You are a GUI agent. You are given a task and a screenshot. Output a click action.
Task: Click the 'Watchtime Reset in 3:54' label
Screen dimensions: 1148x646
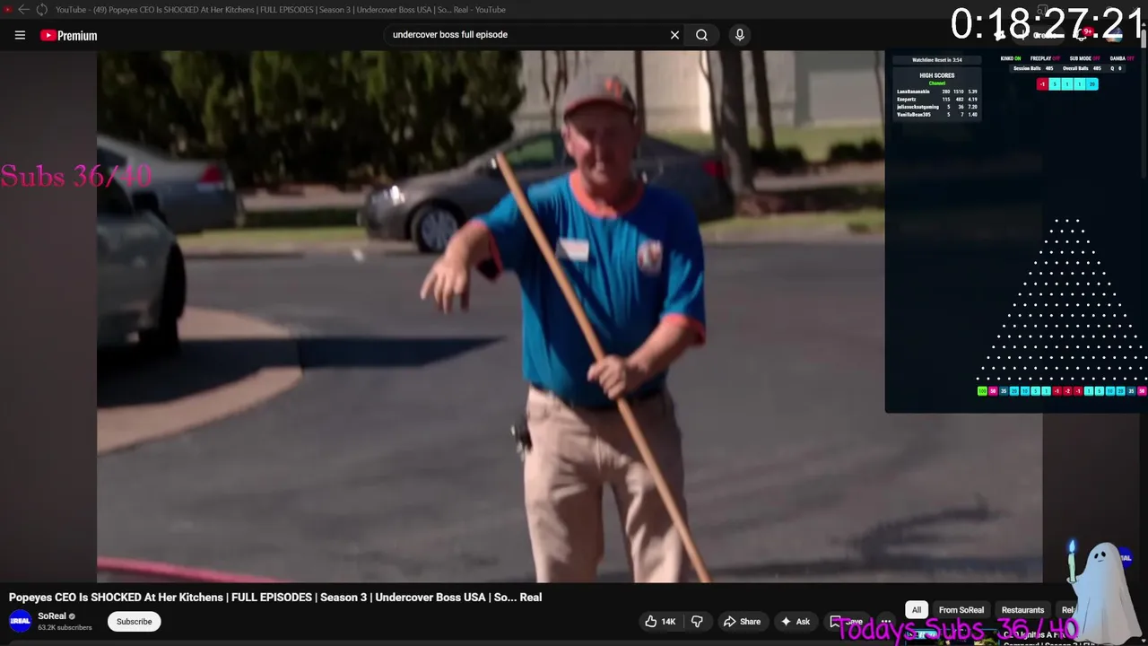(937, 60)
